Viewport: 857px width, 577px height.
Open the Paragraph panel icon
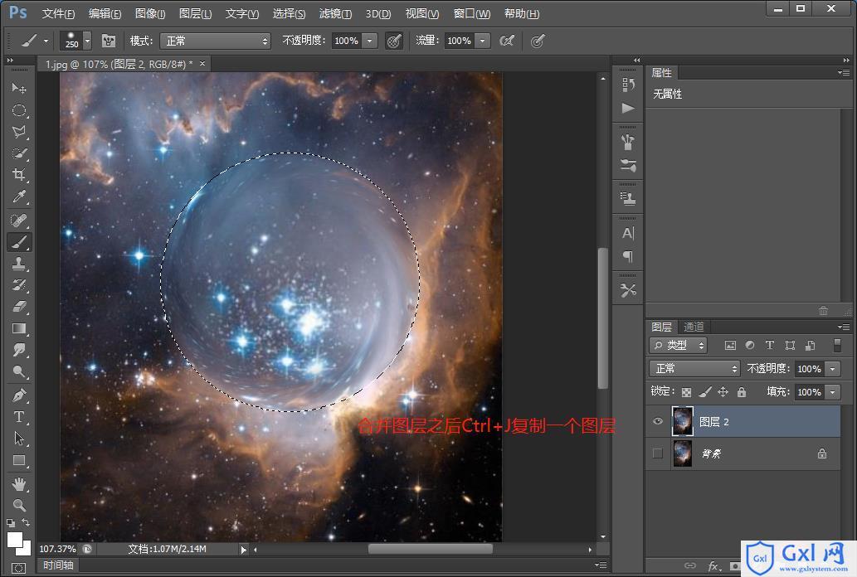[x=628, y=256]
